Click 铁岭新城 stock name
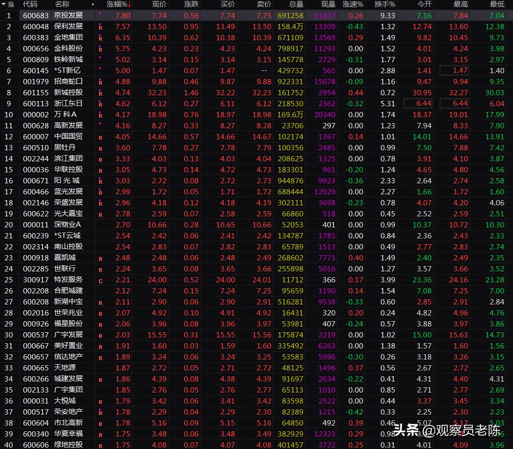 [x=68, y=59]
